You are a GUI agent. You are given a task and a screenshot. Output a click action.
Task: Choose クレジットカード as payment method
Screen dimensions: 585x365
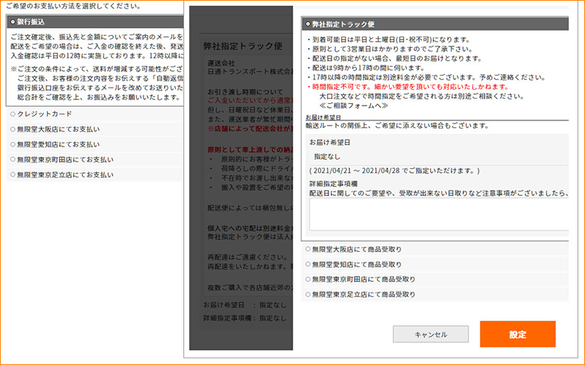[x=13, y=114]
